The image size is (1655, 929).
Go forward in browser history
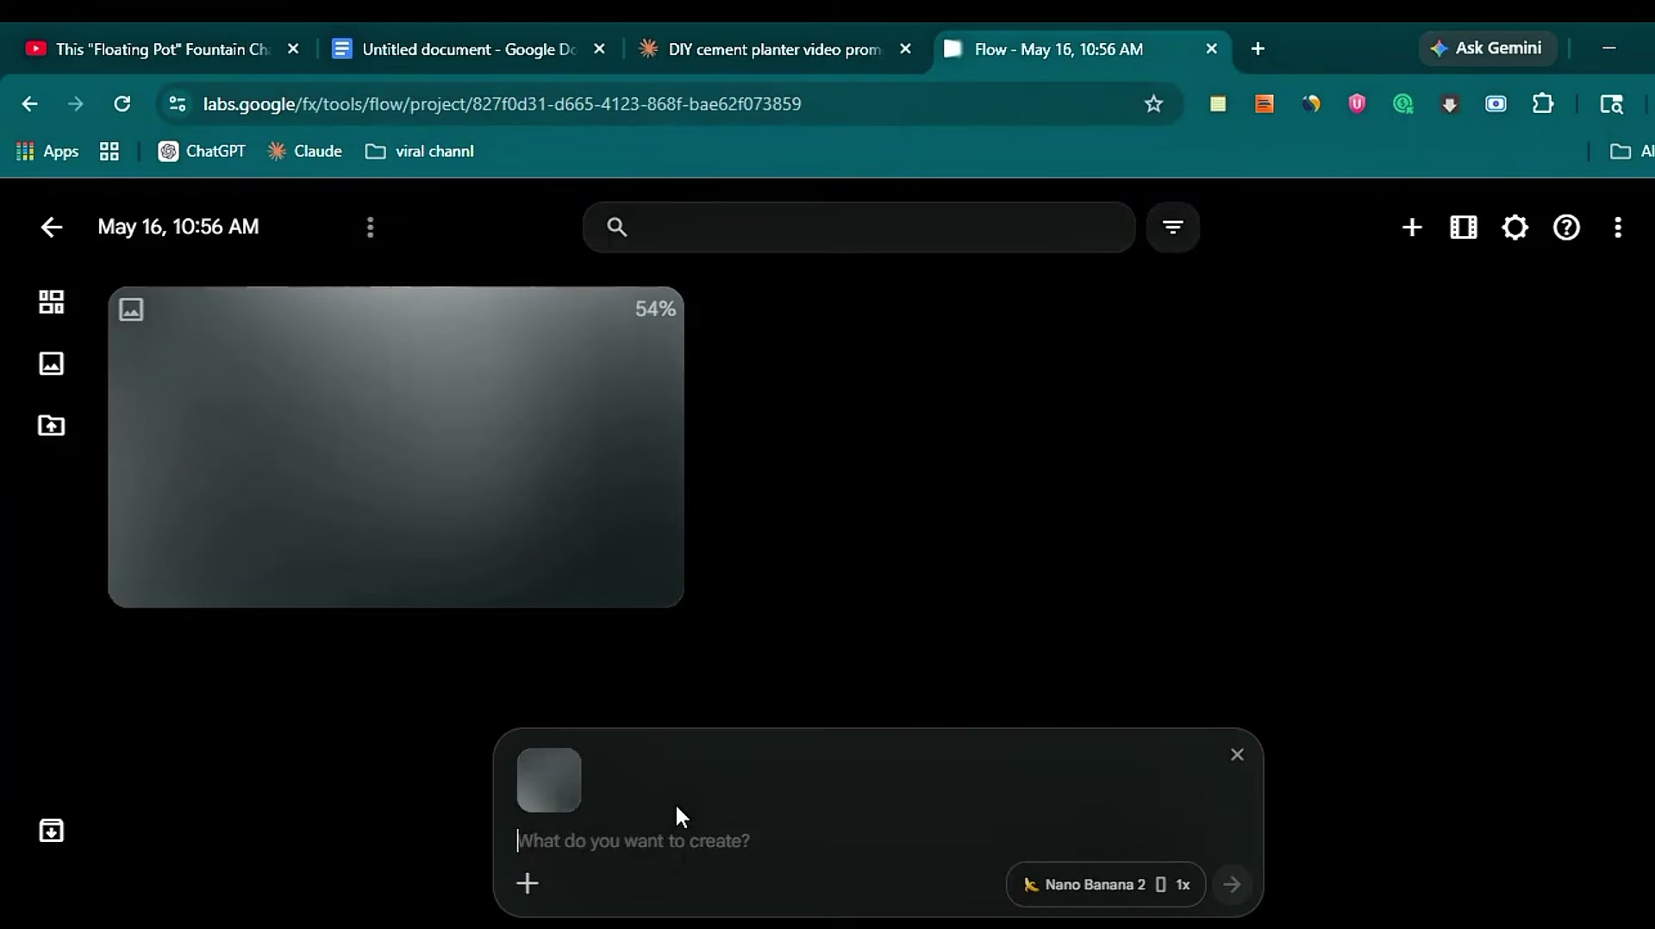coord(76,104)
